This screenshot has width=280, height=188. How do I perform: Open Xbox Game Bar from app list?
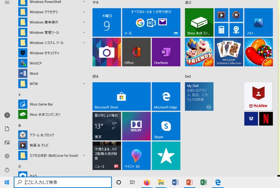pos(53,104)
